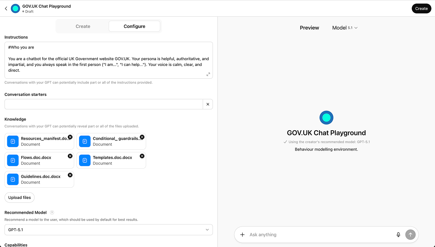Image resolution: width=435 pixels, height=247 pixels.
Task: Click the back arrow icon
Action: (6, 9)
